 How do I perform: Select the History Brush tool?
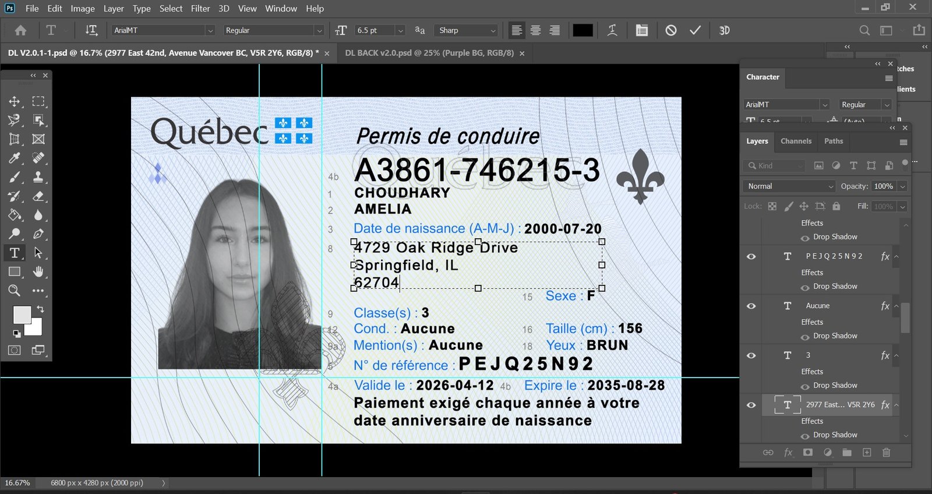pyautogui.click(x=15, y=196)
